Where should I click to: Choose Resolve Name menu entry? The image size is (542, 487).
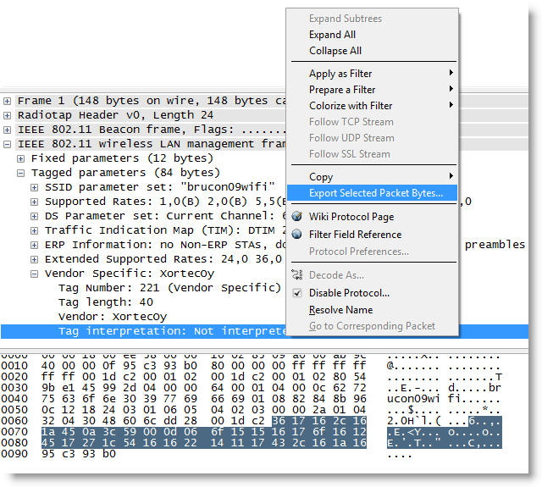(373, 310)
